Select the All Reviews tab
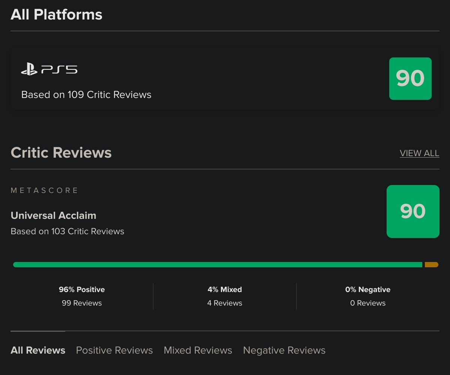This screenshot has width=450, height=375. (x=38, y=350)
